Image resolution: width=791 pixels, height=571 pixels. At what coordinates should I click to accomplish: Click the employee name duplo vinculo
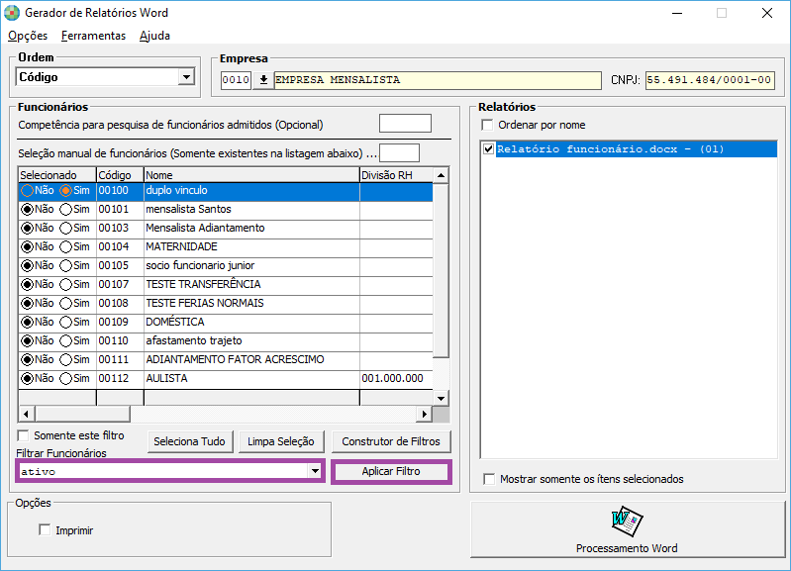(x=176, y=191)
